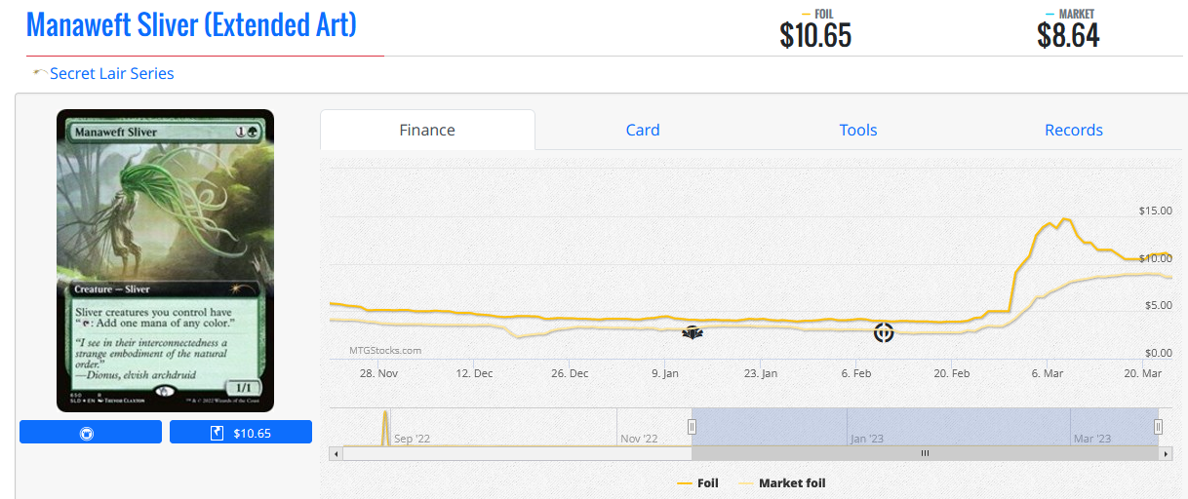
Task: Switch to the Records tab
Action: click(x=1074, y=130)
